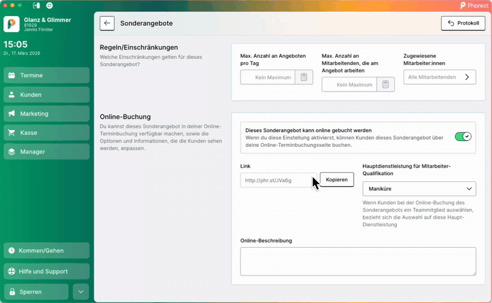Click the sidebar toggle icon in title bar
Screen dimensions: 492x303
click(x=36, y=6)
